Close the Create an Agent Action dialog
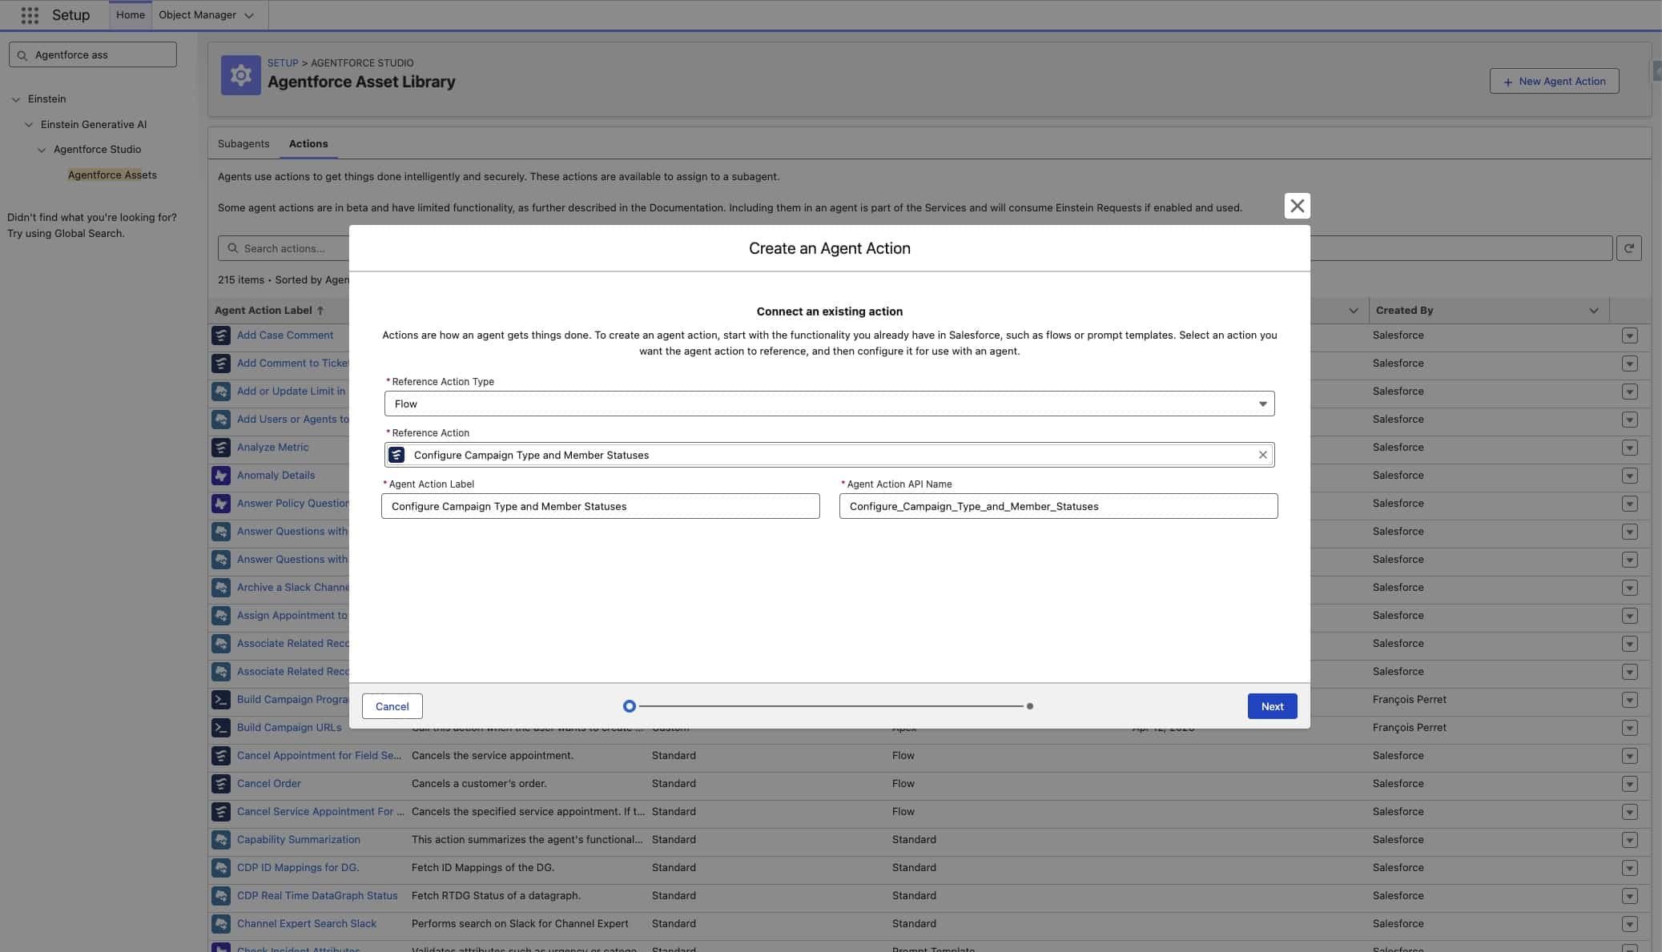Screen dimensions: 1662x952 point(1297,206)
